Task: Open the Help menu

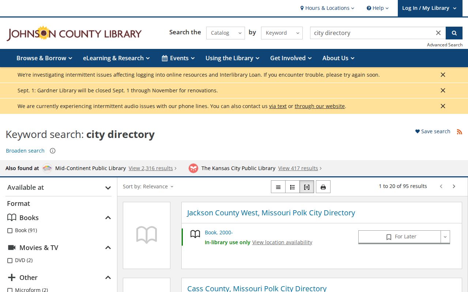Action: 378,8
